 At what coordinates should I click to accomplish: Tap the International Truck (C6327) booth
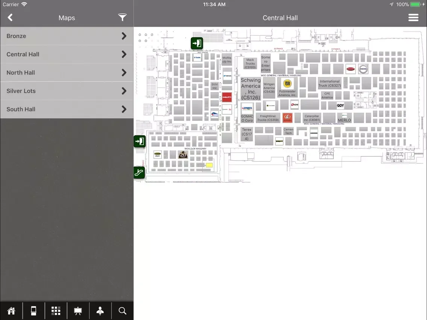click(330, 83)
